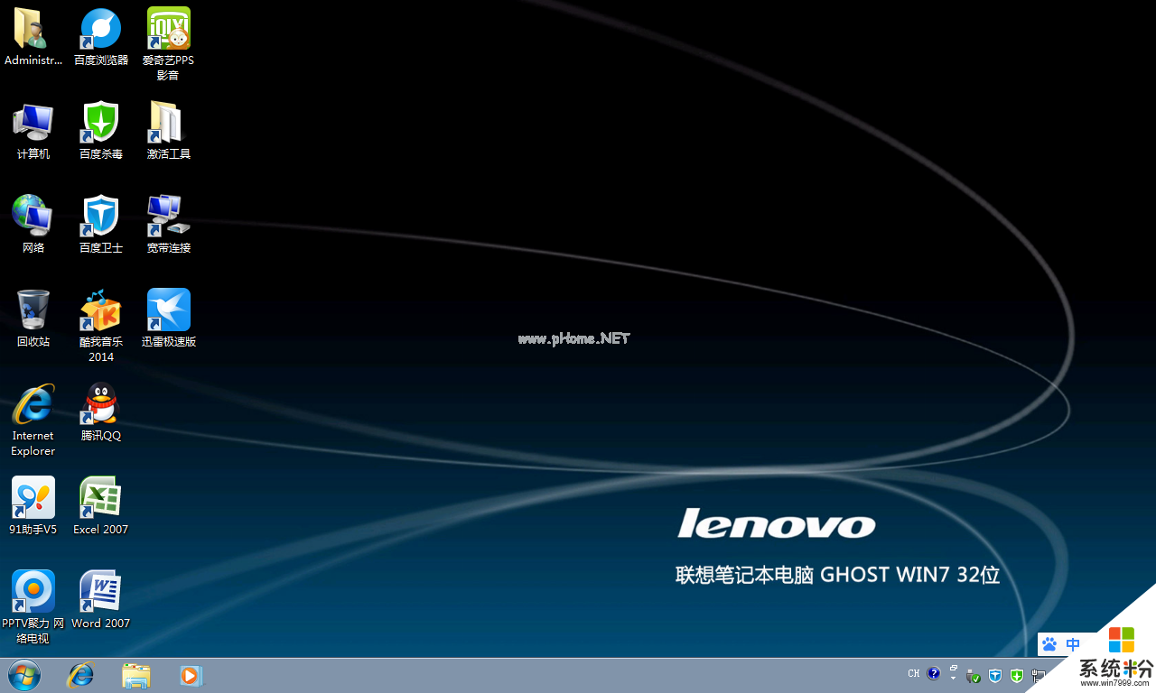This screenshot has height=693, width=1156.
Task: Open the 激活工具 folder shortcut
Action: click(169, 131)
